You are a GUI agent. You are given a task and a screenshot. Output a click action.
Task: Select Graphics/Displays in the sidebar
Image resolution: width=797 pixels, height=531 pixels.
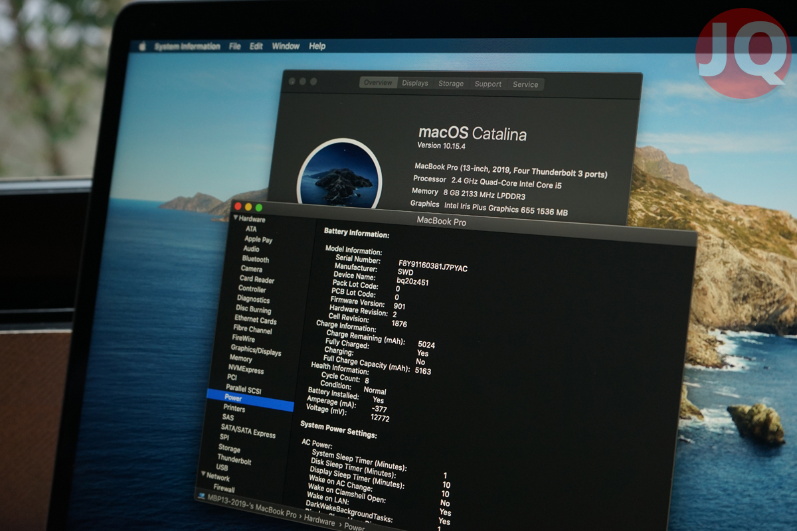[256, 351]
